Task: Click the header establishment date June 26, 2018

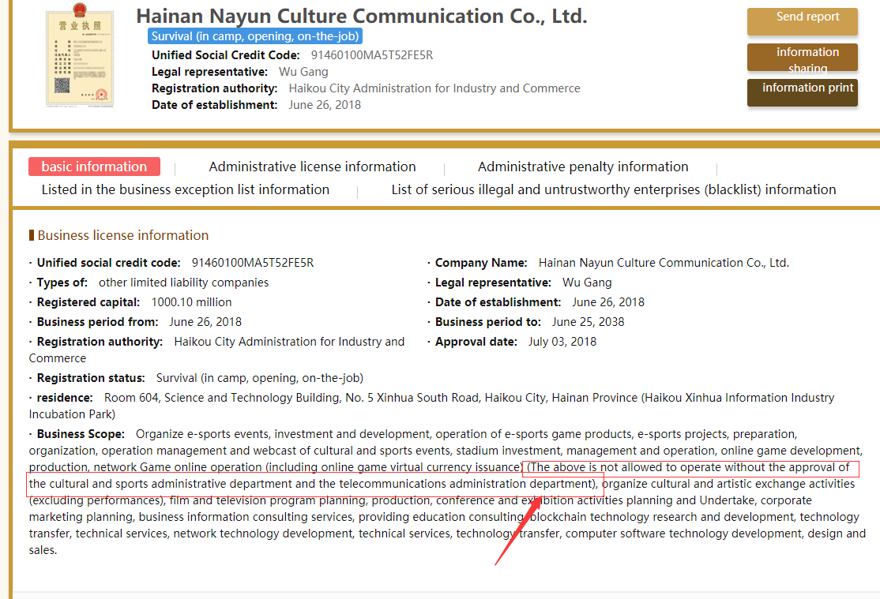Action: pos(325,105)
